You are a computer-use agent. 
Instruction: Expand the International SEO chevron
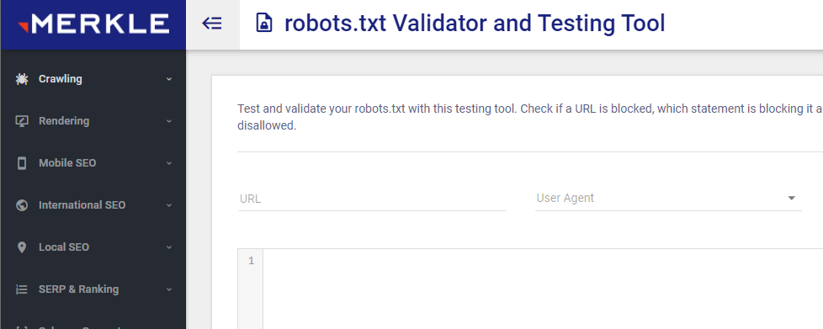click(169, 205)
